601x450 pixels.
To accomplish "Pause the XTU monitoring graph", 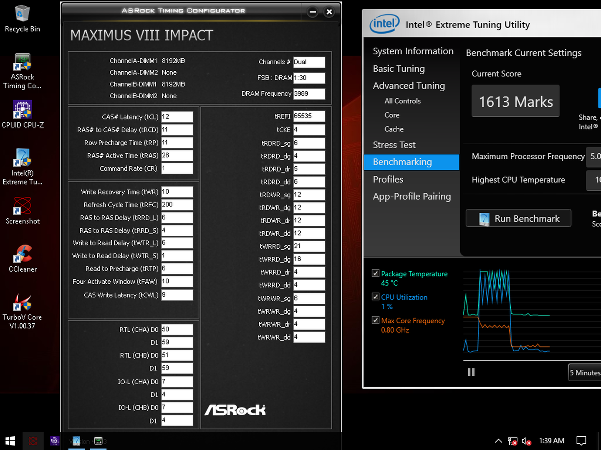I will click(x=471, y=372).
